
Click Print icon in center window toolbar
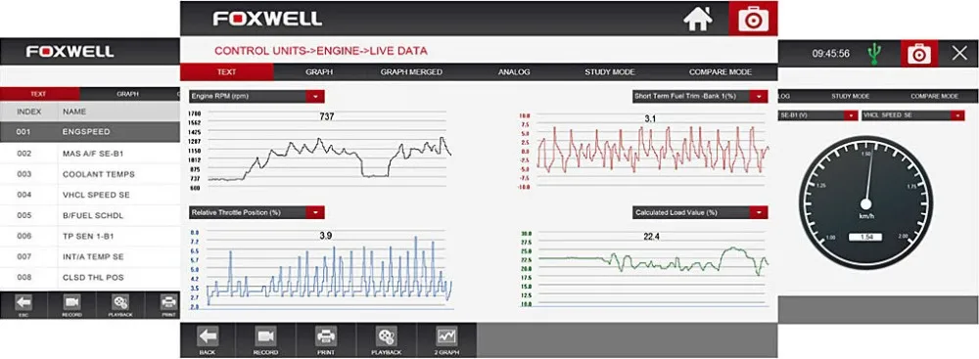click(x=326, y=340)
